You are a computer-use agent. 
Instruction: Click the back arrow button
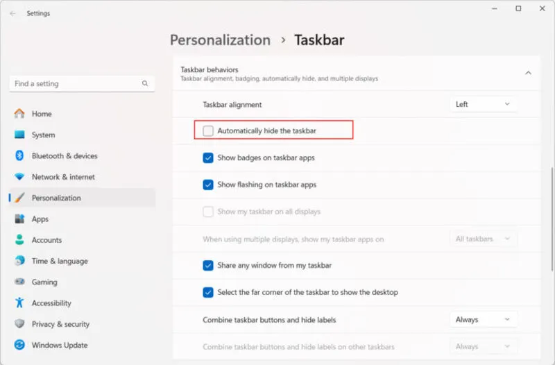pos(12,13)
